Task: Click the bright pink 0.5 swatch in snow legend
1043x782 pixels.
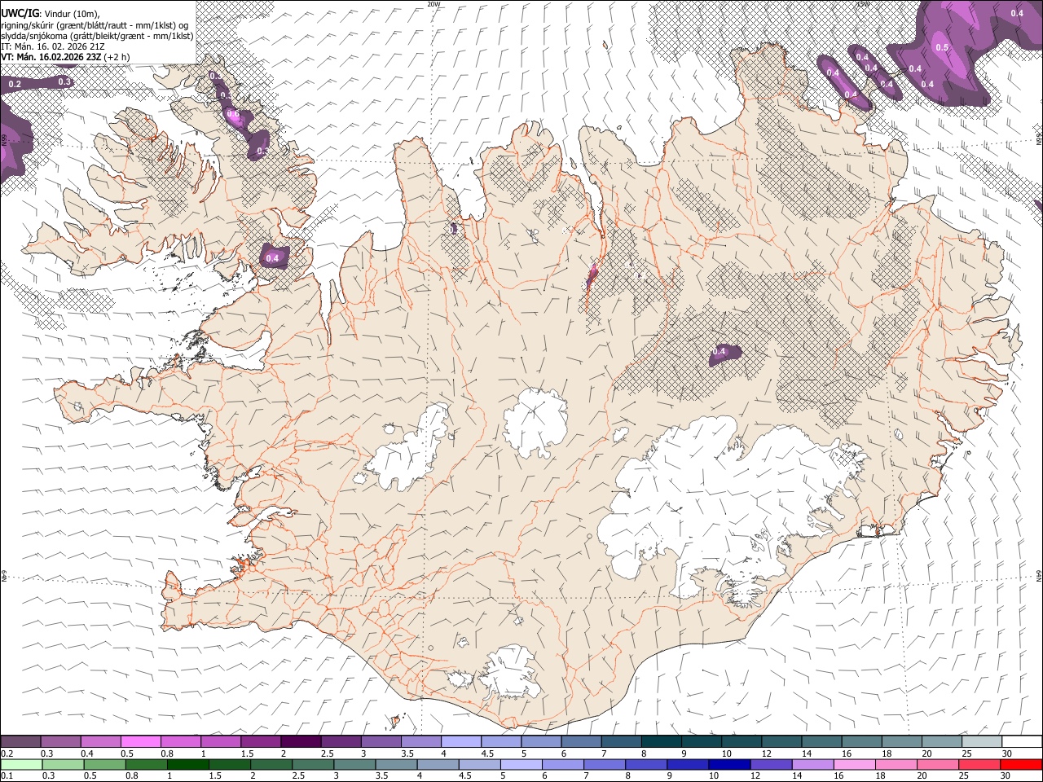Action: [x=140, y=742]
